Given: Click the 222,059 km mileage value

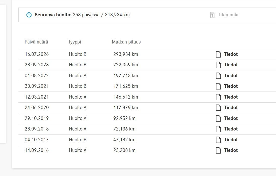Looking at the screenshot, I should click(x=126, y=65).
